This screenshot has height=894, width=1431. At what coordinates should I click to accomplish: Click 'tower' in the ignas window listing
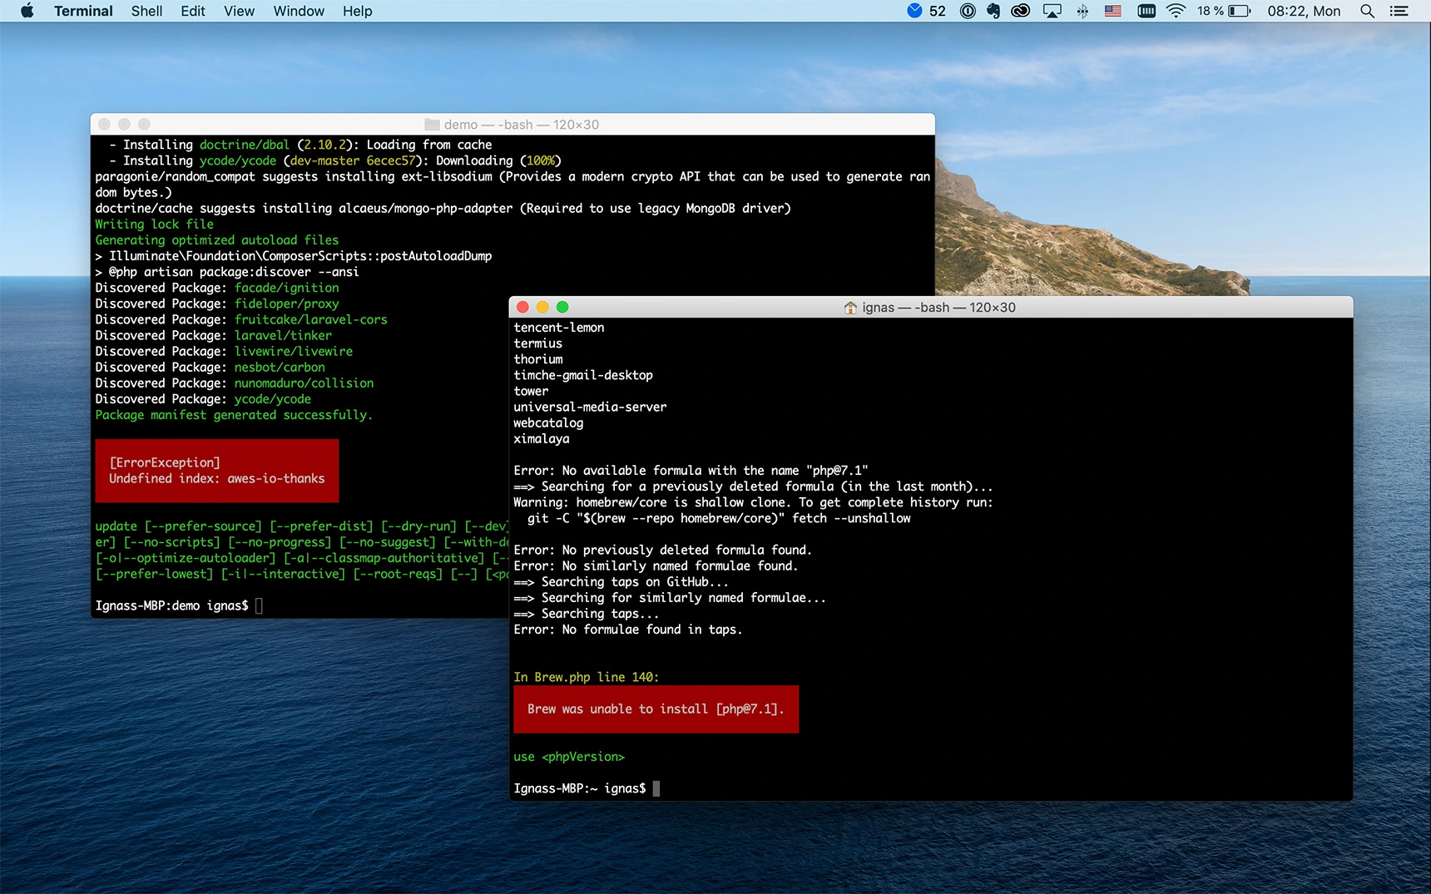531,391
